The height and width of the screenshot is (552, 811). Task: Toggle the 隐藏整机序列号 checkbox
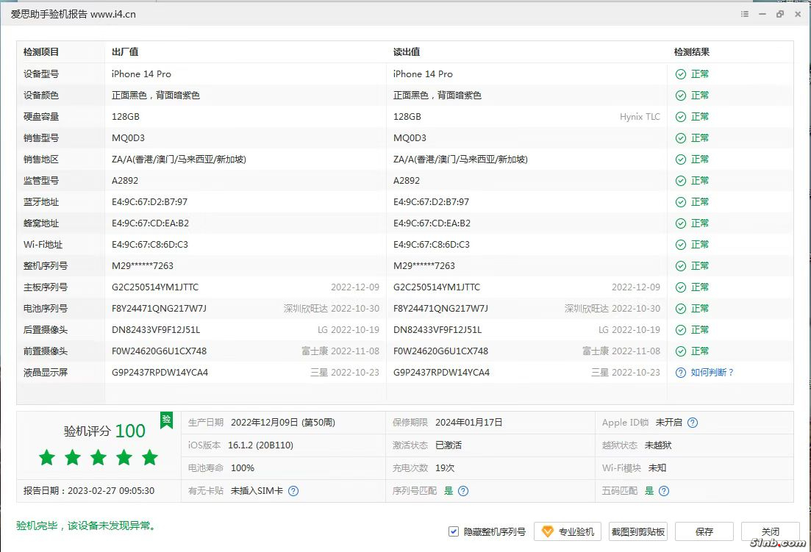(454, 531)
